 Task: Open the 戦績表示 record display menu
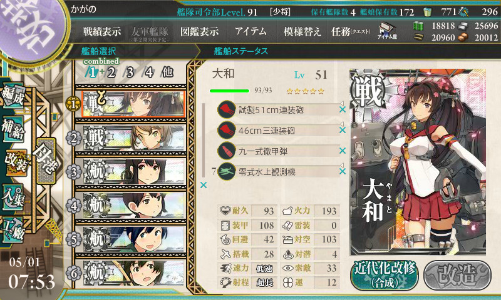click(102, 31)
